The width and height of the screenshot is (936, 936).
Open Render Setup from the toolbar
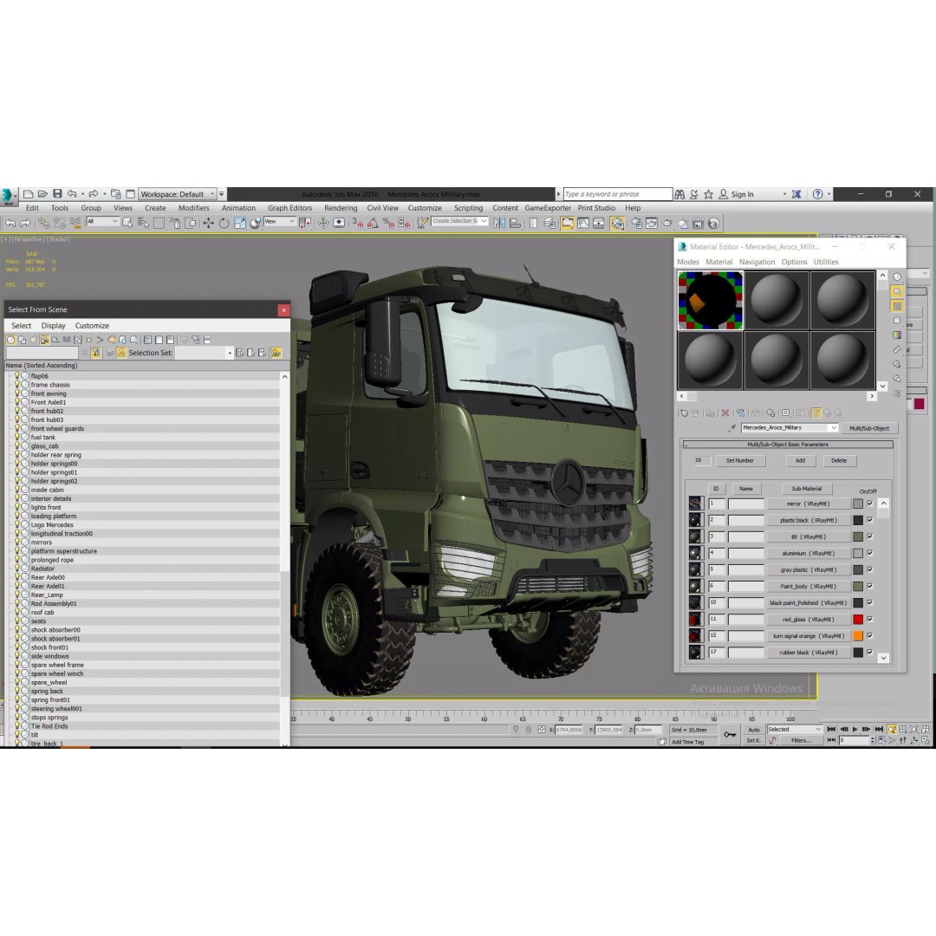pyautogui.click(x=636, y=224)
